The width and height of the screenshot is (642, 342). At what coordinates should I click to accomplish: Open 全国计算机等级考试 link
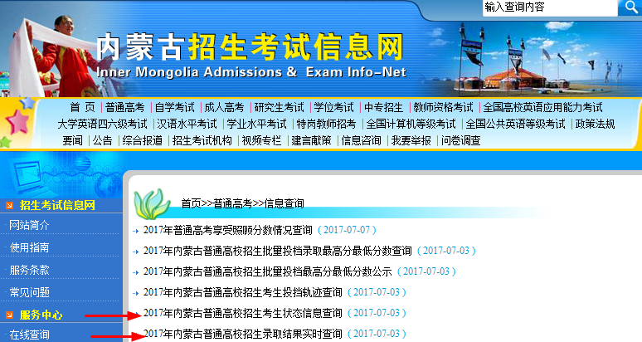[411, 124]
